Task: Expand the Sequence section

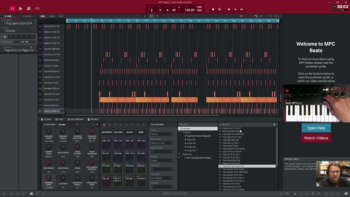Action: tap(2, 21)
